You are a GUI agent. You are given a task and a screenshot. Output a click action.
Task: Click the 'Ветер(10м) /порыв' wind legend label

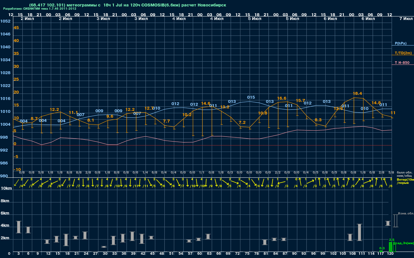coord(405,181)
